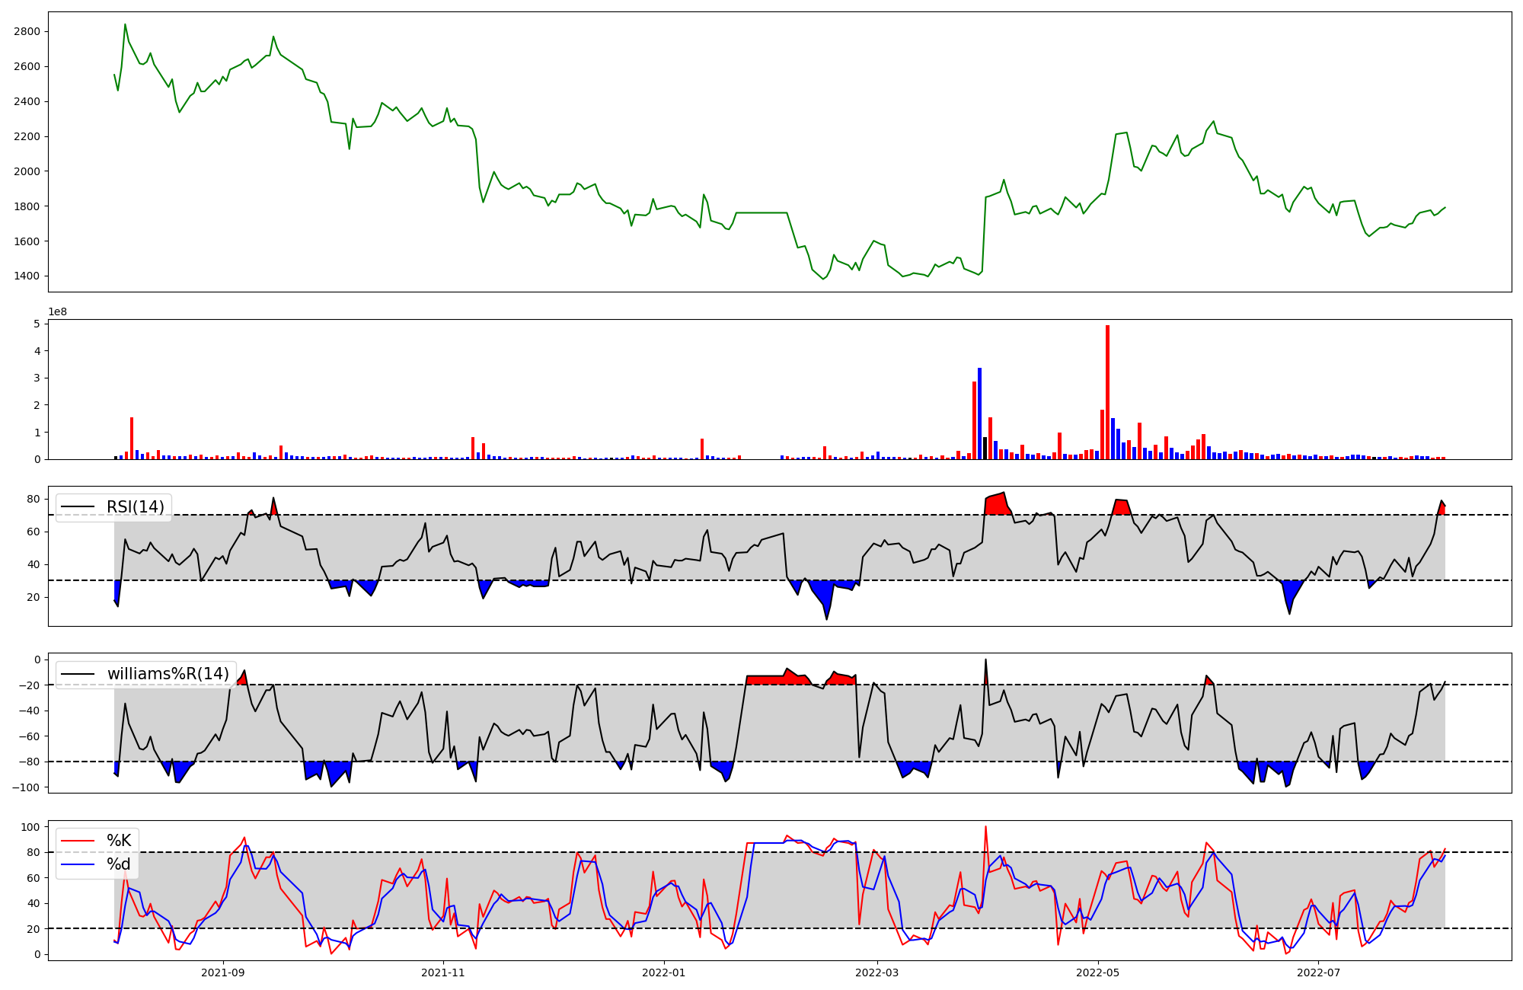
Task: Click the red %K line swatch in legend
Action: [78, 841]
